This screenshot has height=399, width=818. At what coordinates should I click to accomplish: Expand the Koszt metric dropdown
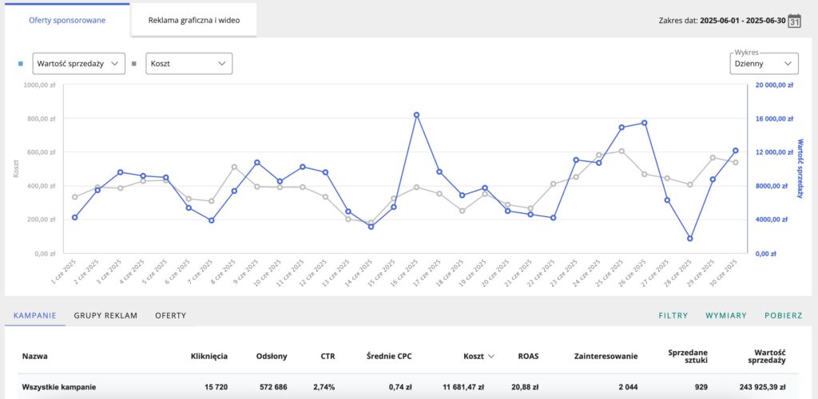point(189,64)
